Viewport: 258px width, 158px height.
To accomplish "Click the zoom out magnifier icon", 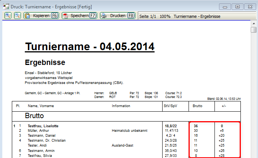I will (17, 16).
